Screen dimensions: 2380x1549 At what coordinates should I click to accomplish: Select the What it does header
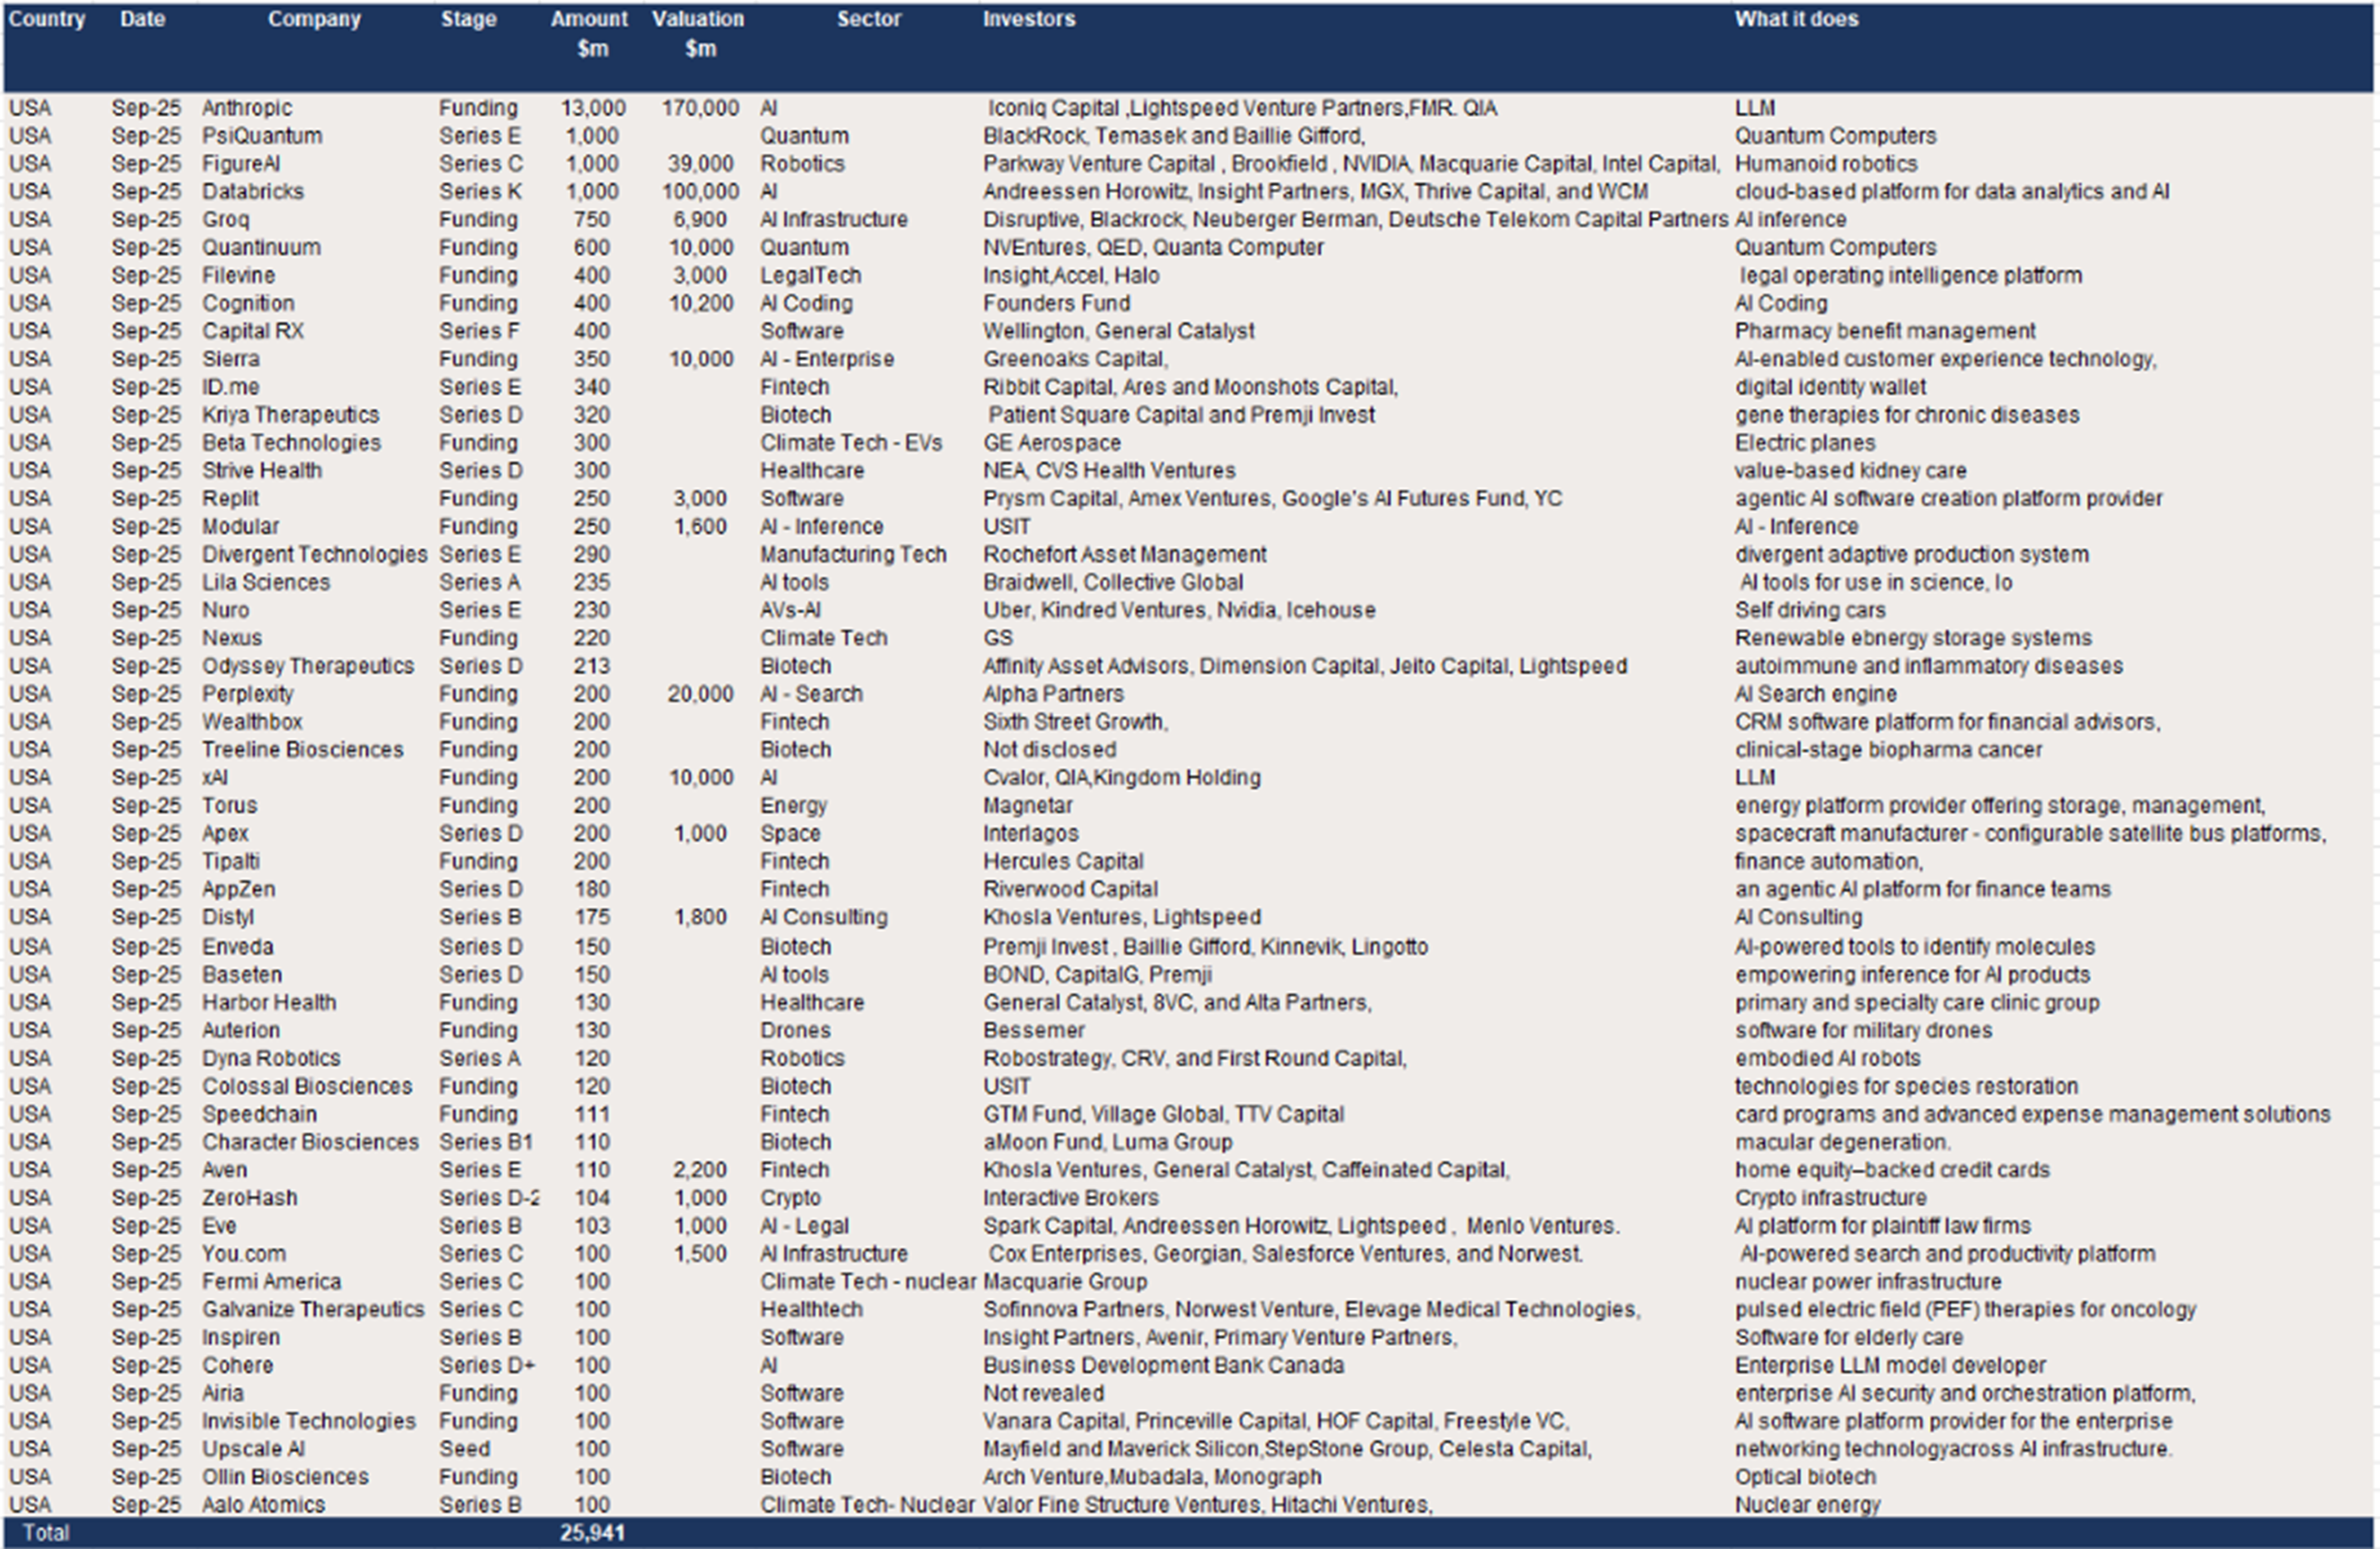tap(1796, 19)
